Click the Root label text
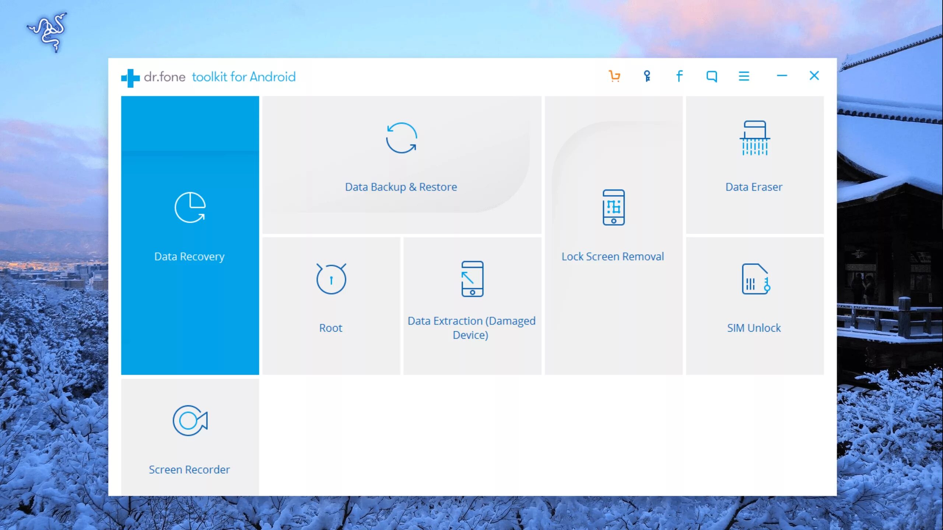Screen dimensions: 943x530 [x=330, y=328]
